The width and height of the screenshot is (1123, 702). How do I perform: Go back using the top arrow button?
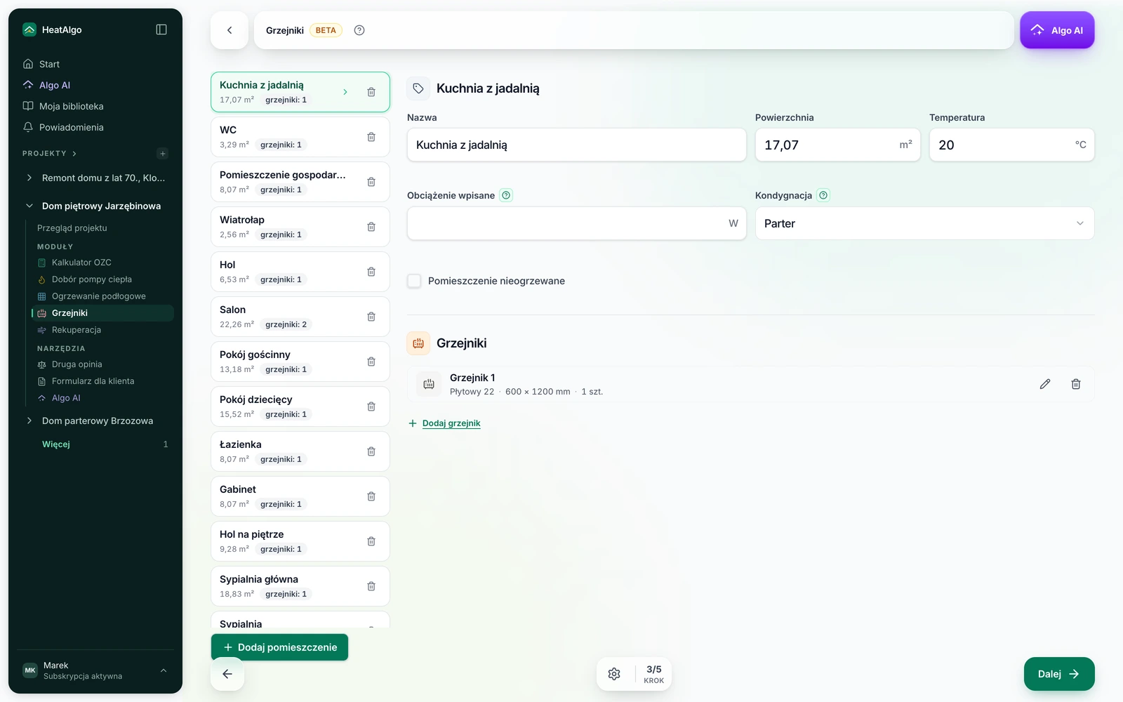[230, 30]
